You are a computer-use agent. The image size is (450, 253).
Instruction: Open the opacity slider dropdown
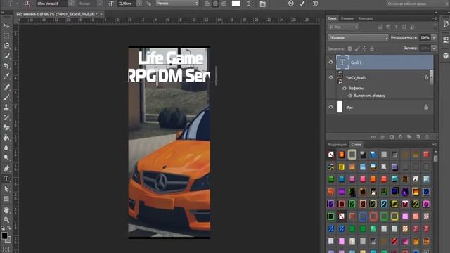click(x=434, y=37)
